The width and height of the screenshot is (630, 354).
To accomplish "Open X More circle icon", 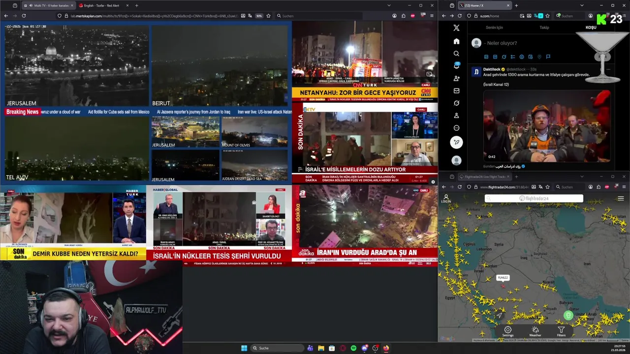I will point(456,128).
